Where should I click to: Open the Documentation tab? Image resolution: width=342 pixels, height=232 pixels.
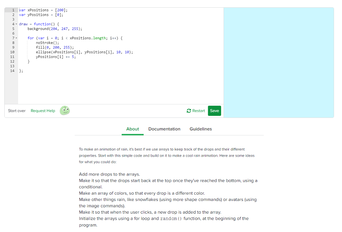(164, 129)
